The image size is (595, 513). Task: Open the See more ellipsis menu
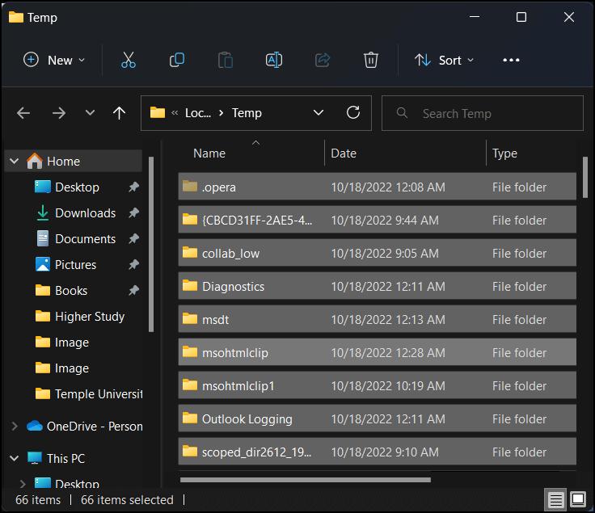coord(511,60)
